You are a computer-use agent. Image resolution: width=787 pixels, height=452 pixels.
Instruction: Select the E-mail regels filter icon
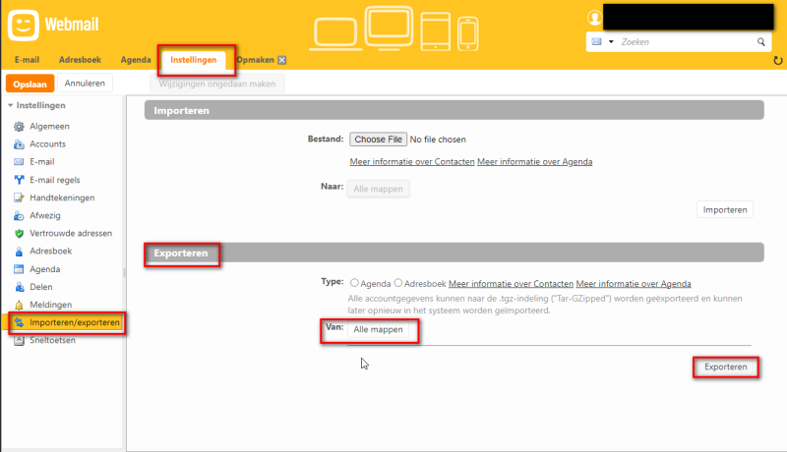pos(19,180)
